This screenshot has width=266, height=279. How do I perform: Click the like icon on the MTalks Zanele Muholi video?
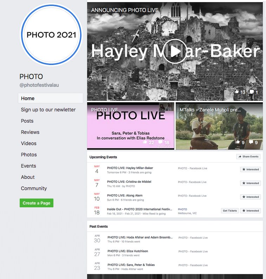[238, 142]
